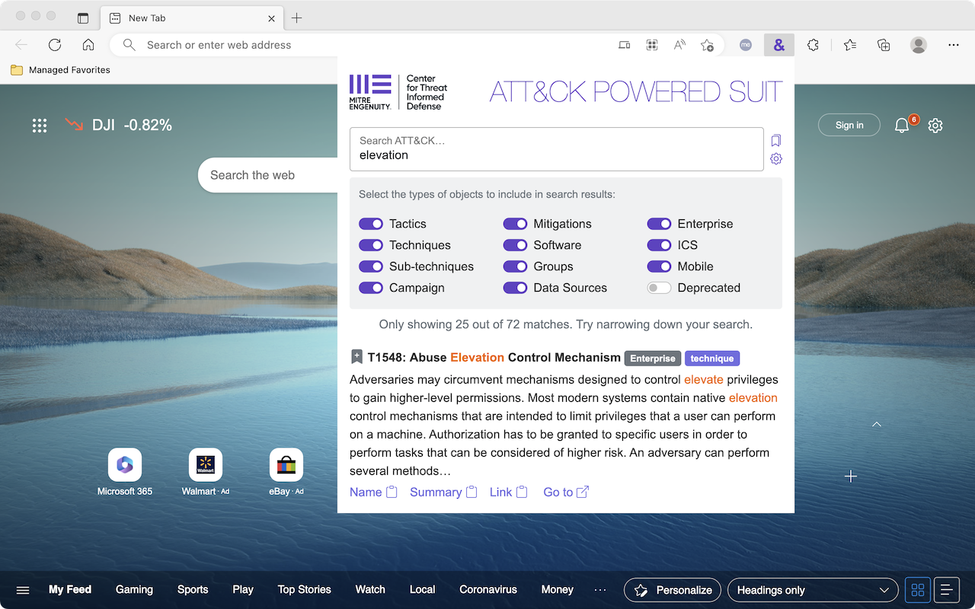Image resolution: width=975 pixels, height=609 pixels.
Task: Open the new tab page settings gear
Action: (935, 126)
